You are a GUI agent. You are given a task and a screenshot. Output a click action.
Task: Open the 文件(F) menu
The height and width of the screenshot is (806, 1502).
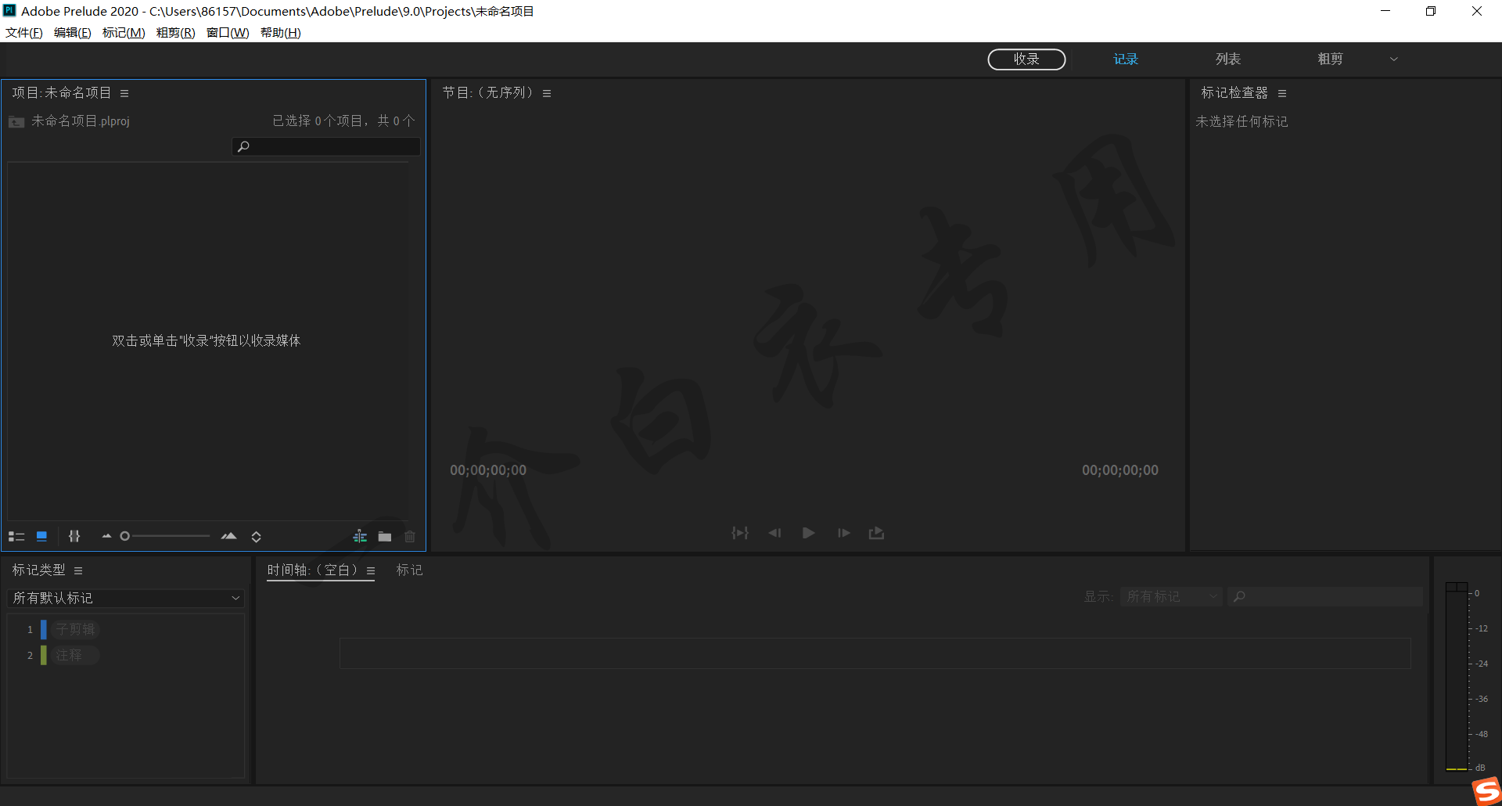24,33
